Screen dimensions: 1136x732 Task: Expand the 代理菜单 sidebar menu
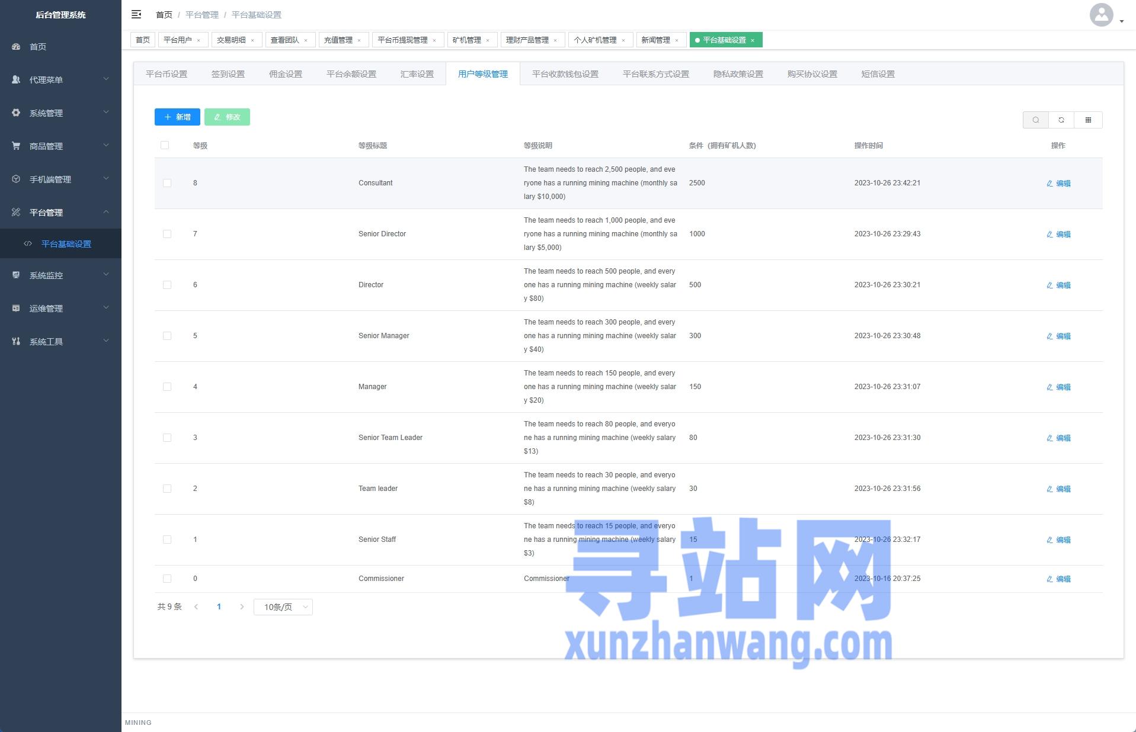click(60, 80)
